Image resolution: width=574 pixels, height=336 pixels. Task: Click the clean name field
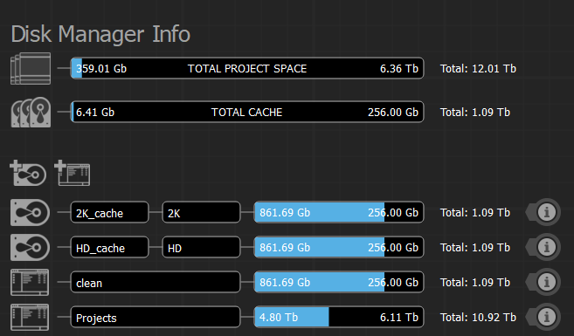point(156,282)
